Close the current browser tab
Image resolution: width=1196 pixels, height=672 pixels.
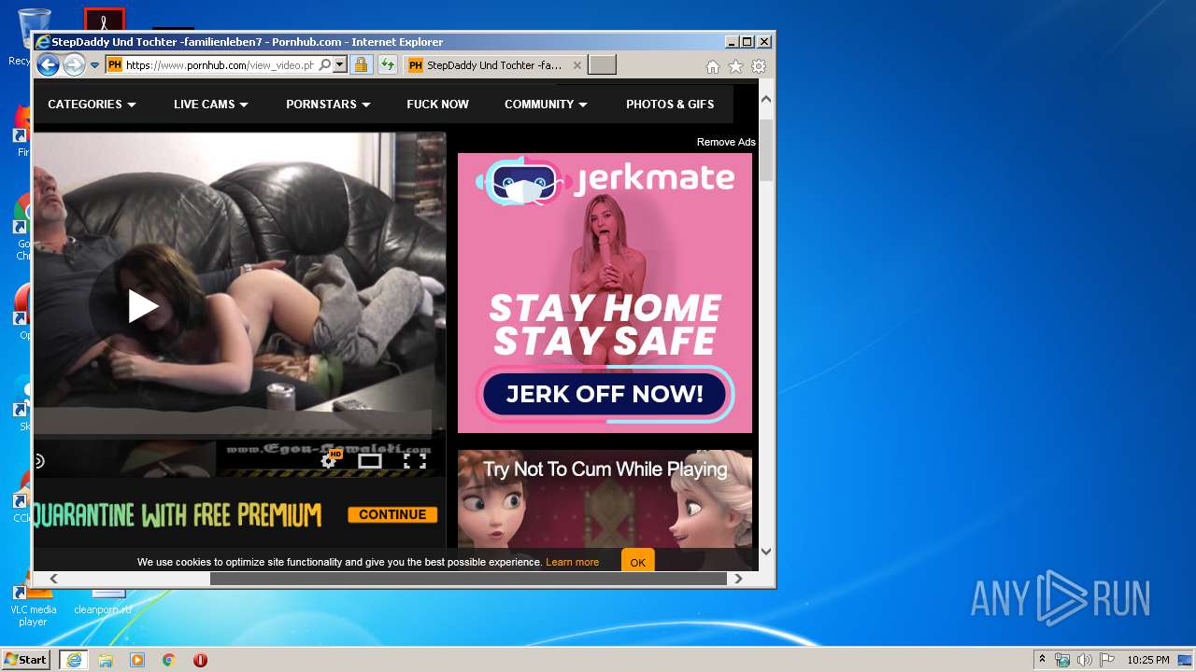point(577,65)
